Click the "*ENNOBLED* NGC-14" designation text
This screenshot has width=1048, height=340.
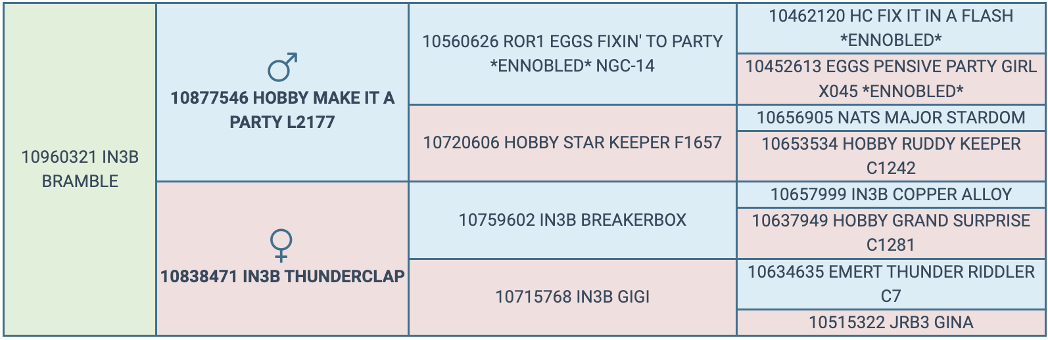pyautogui.click(x=572, y=66)
